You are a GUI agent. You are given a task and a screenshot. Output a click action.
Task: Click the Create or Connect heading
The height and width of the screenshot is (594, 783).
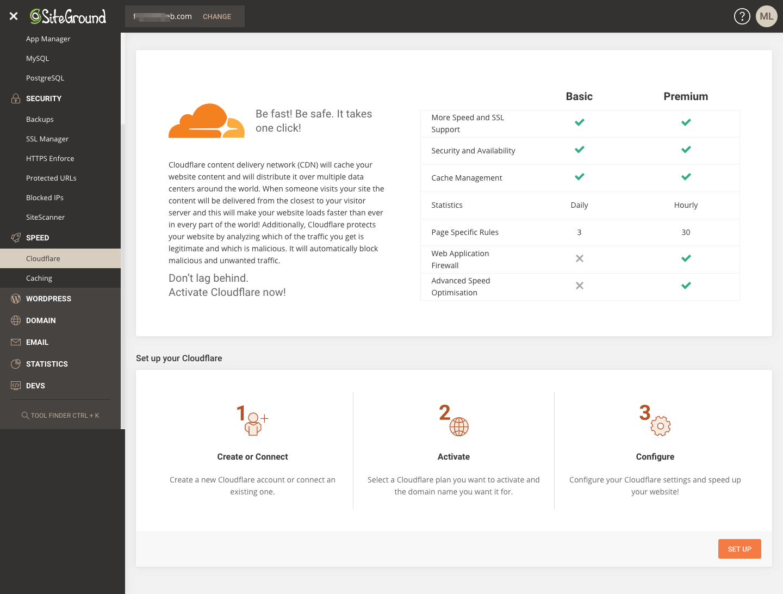(252, 457)
